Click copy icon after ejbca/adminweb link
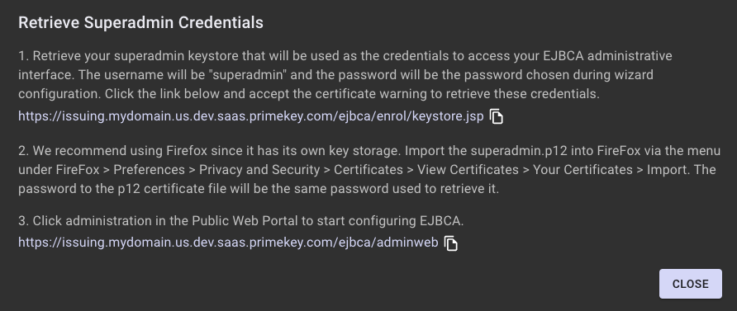Viewport: 737px width, 311px height. (451, 243)
